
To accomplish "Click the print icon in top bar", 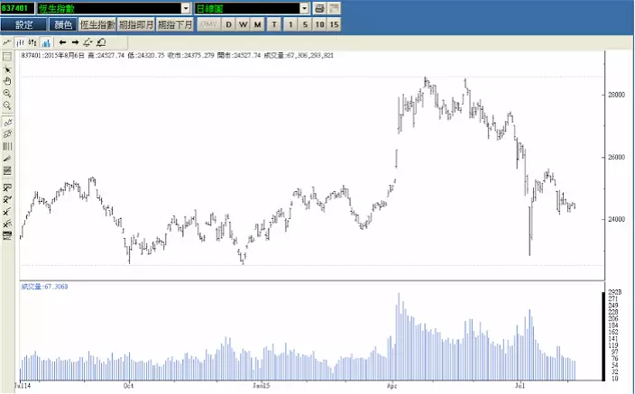I will click(319, 8).
